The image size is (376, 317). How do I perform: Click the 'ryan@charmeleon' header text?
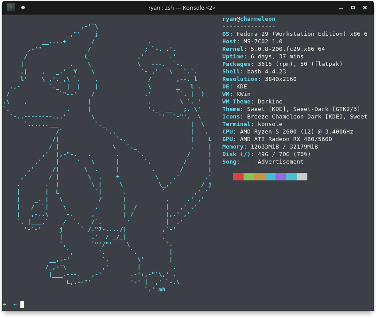[x=248, y=19]
